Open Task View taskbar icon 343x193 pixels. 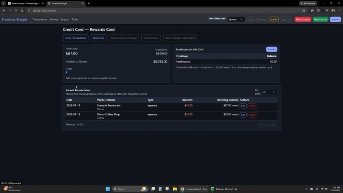[153, 189]
